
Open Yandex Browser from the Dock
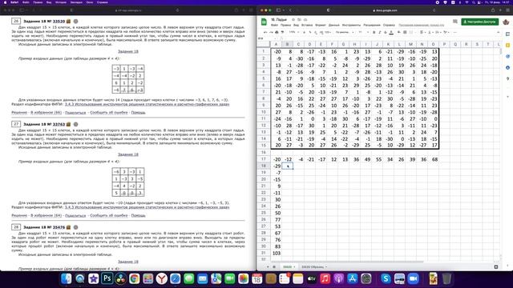pos(162,278)
